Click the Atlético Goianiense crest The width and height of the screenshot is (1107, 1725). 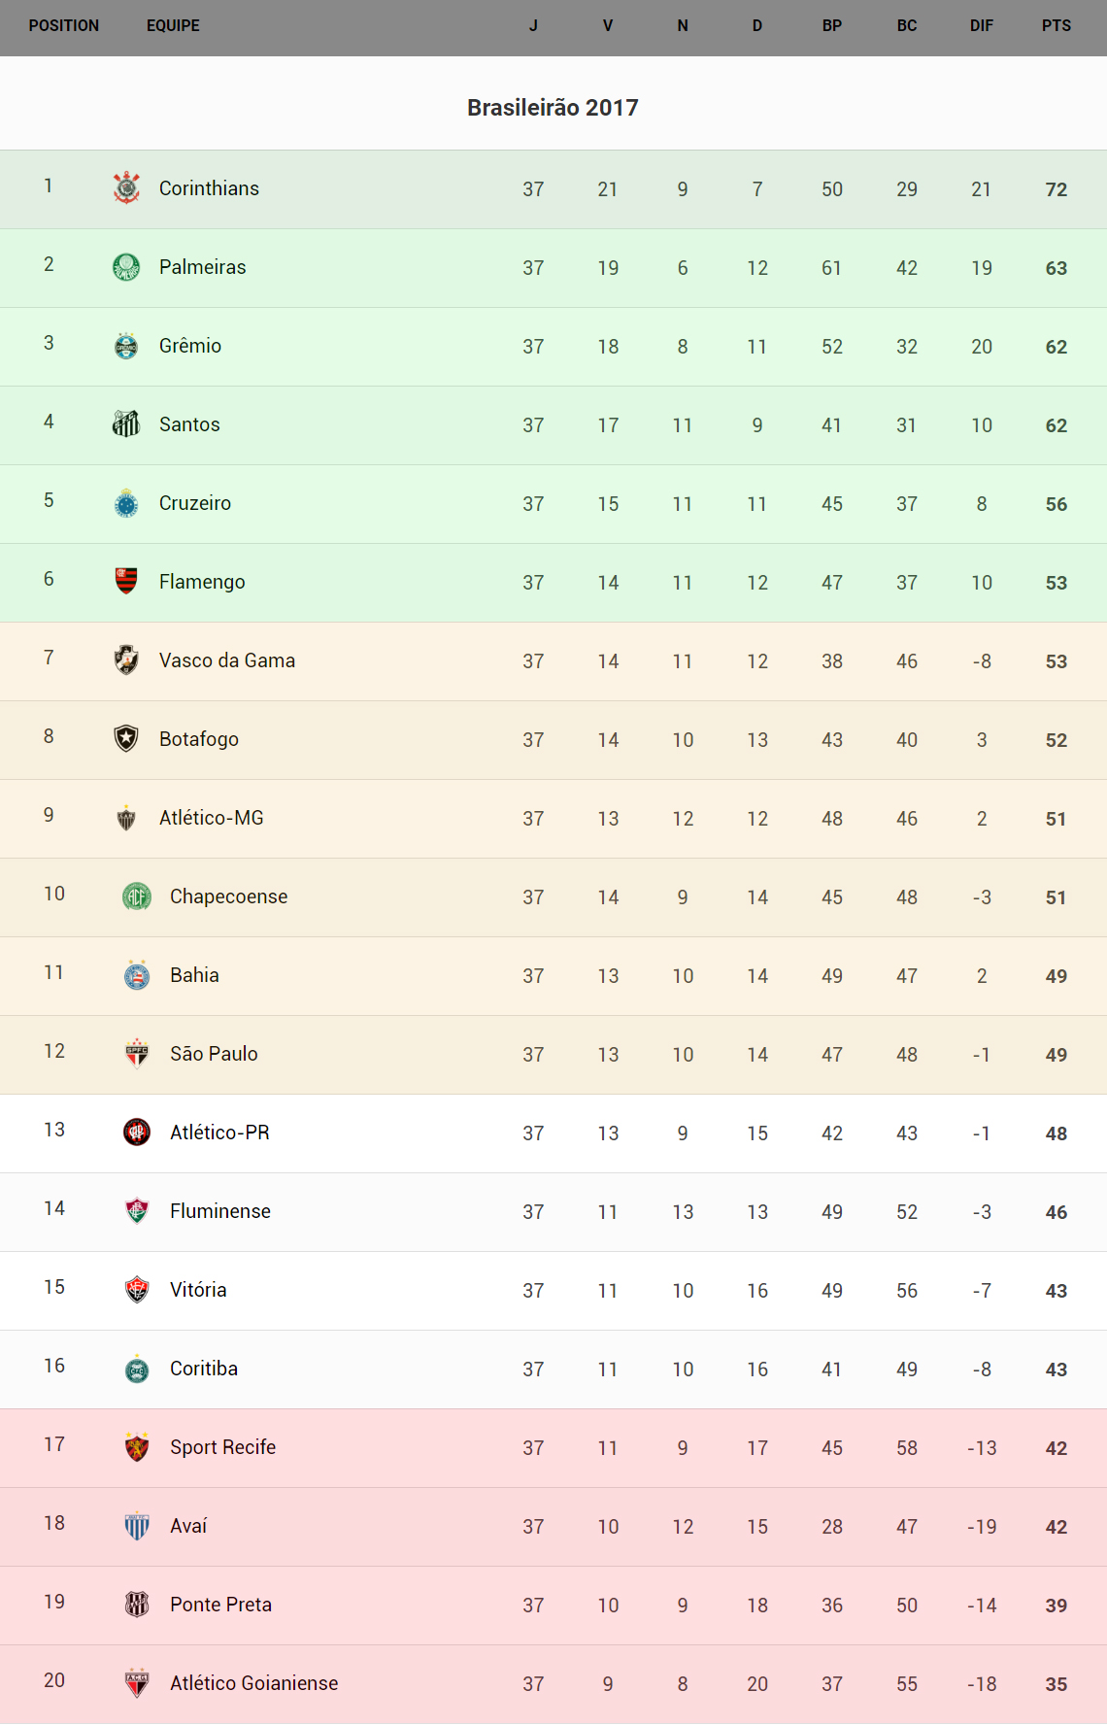137,1683
